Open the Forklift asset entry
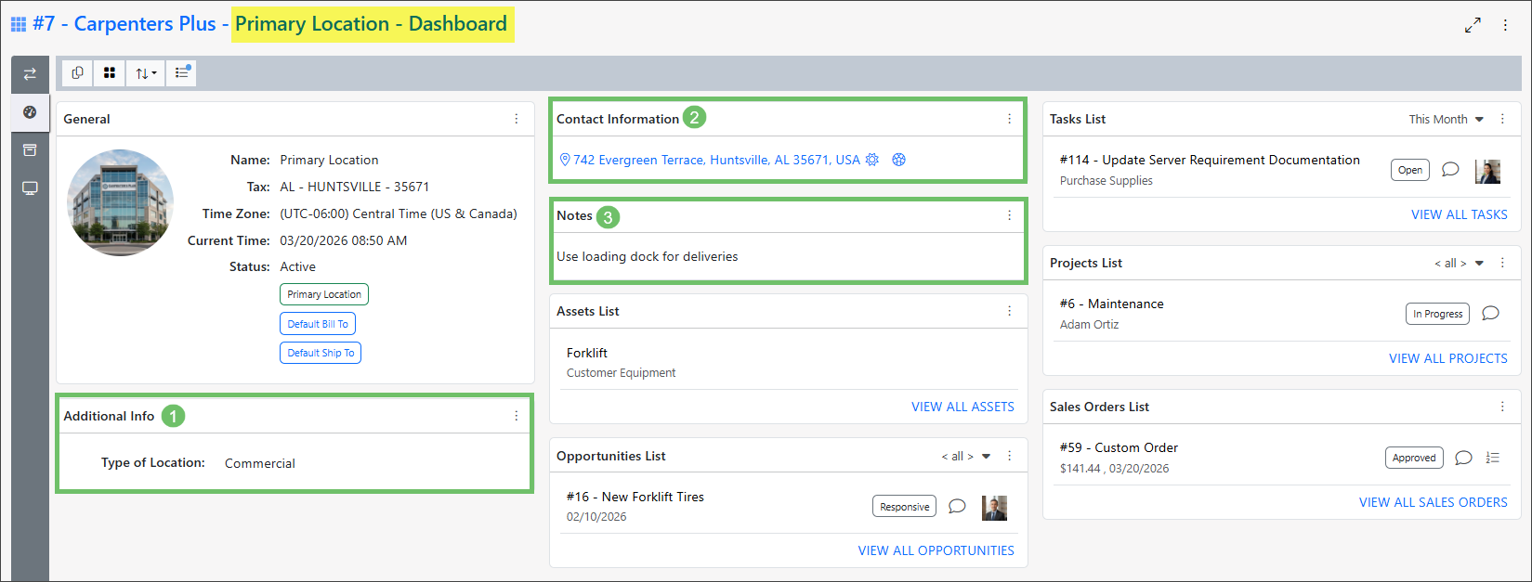Image resolution: width=1532 pixels, height=582 pixels. pyautogui.click(x=587, y=353)
